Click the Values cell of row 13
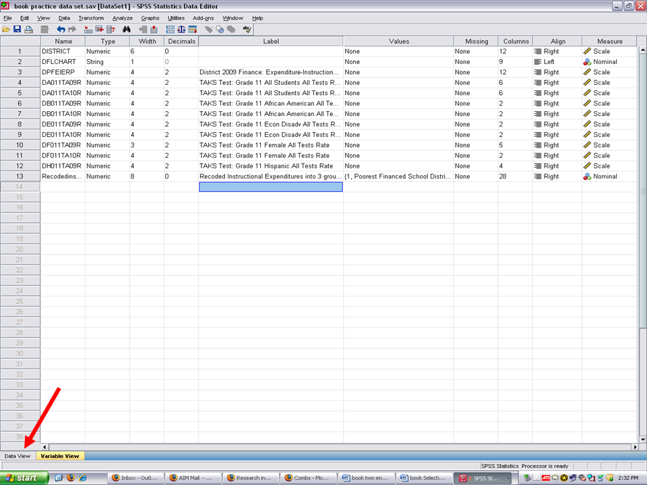The height and width of the screenshot is (485, 647). [398, 176]
